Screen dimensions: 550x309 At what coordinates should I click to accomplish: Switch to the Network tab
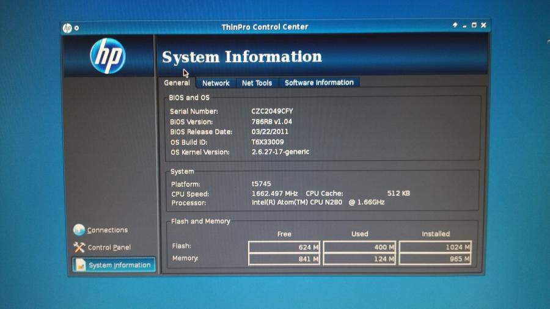(216, 83)
